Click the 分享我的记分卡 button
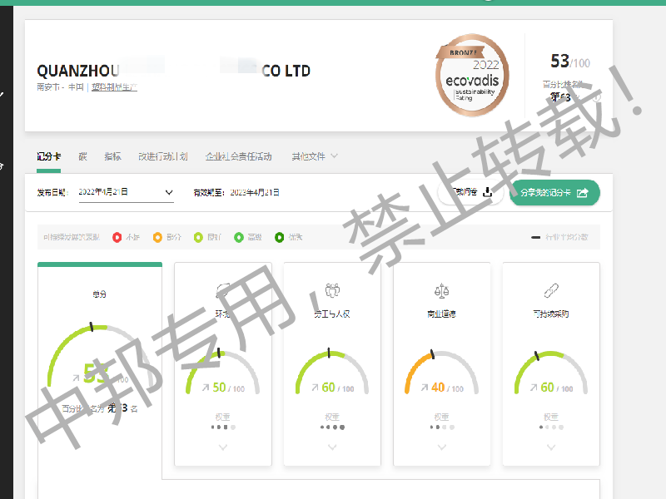The height and width of the screenshot is (499, 666). (554, 193)
